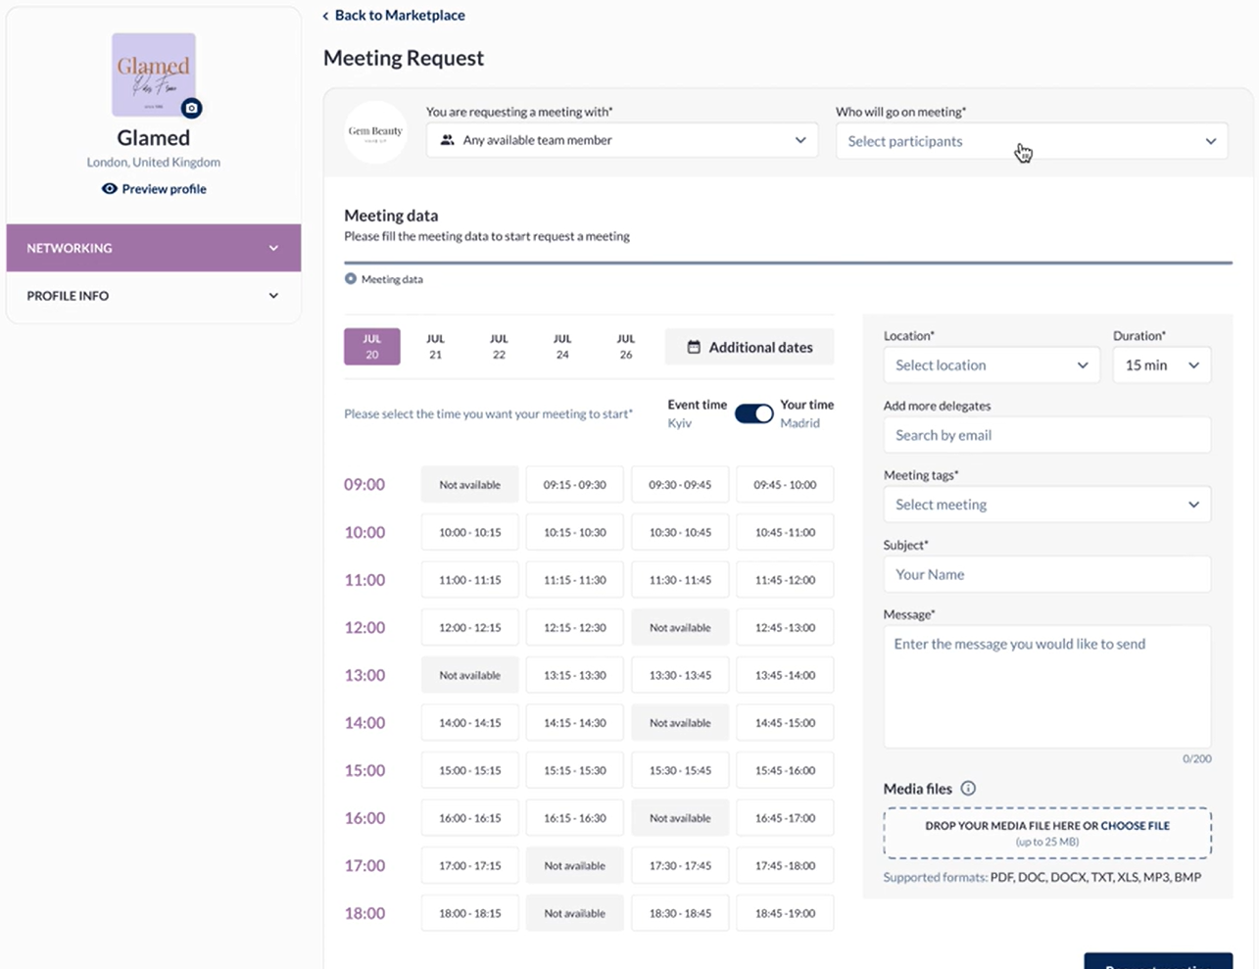This screenshot has height=969, width=1259.
Task: Expand the PROFILE INFO menu section
Action: coord(154,296)
